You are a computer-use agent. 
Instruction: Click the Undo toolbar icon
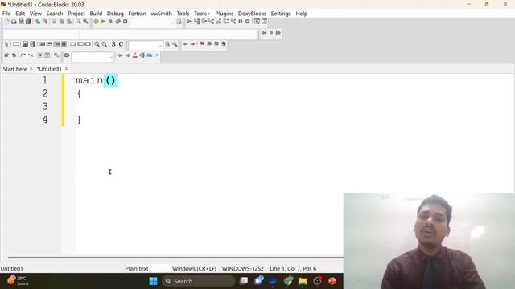(x=38, y=22)
